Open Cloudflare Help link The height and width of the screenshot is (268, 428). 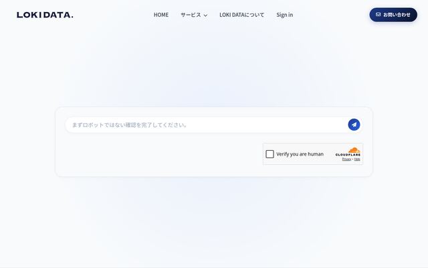coord(357,159)
